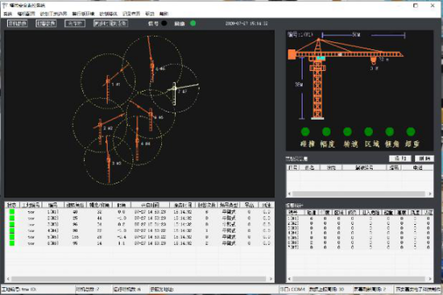
Task: Click the green status square of row 2(302)
Action: pyautogui.click(x=12, y=218)
